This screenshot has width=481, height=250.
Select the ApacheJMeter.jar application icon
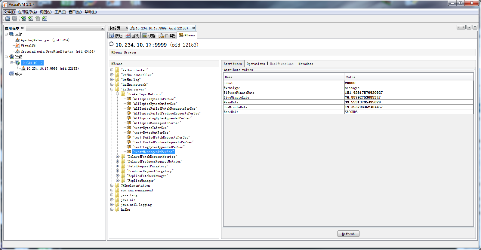[x=17, y=40]
